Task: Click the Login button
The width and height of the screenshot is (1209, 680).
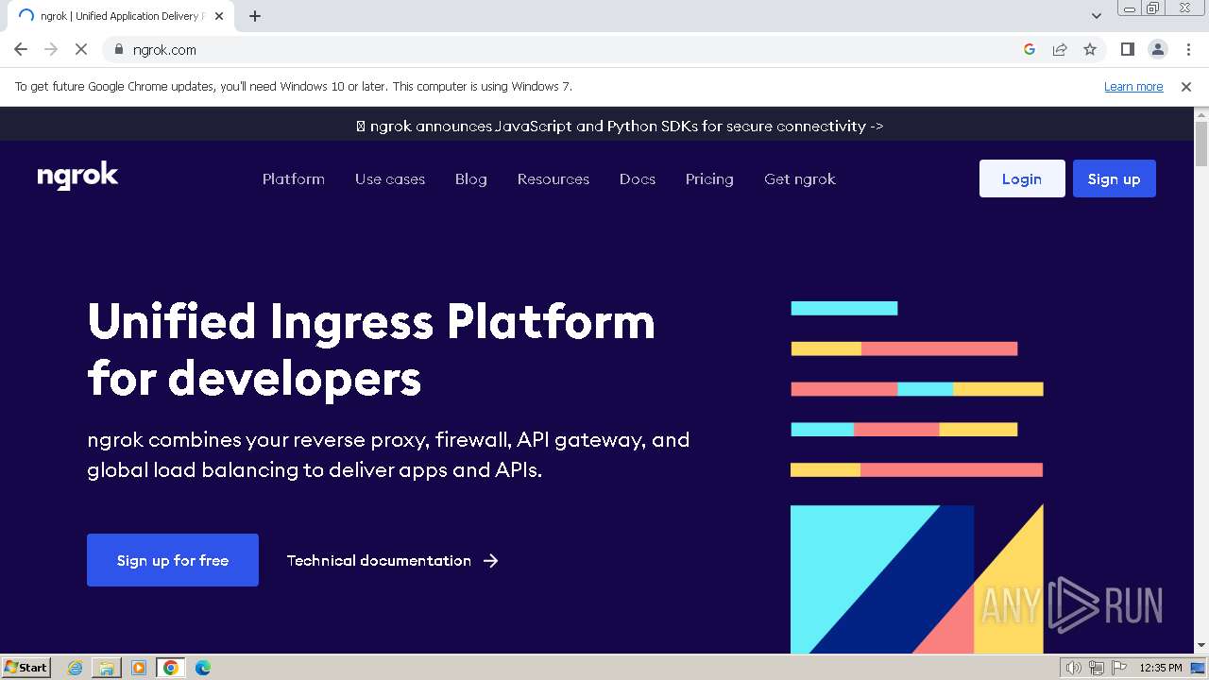Action: pyautogui.click(x=1022, y=178)
